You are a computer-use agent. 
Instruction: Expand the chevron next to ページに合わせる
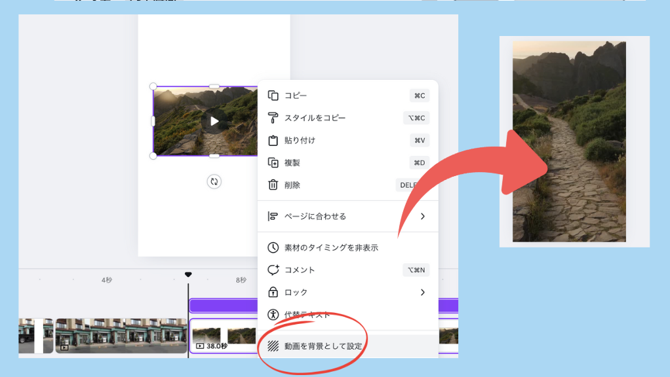[x=423, y=216]
